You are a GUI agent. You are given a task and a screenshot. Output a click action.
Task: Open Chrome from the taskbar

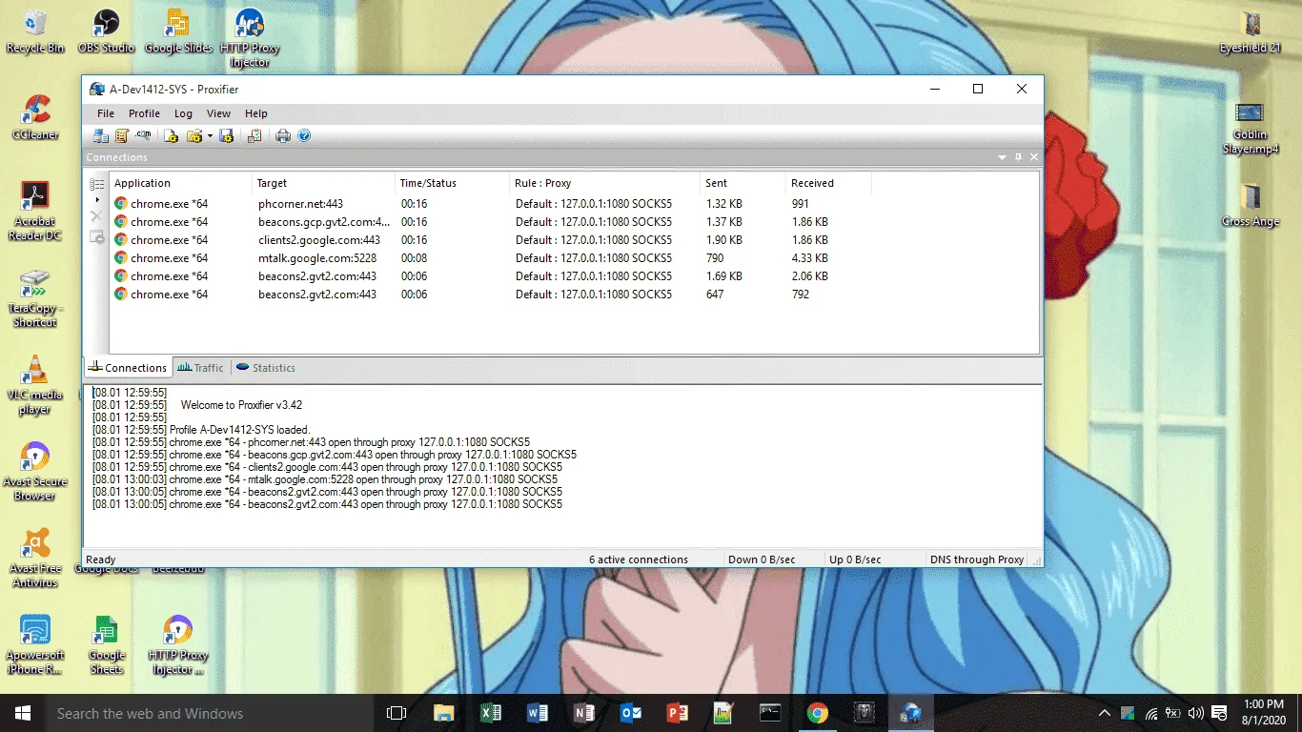[x=817, y=713]
